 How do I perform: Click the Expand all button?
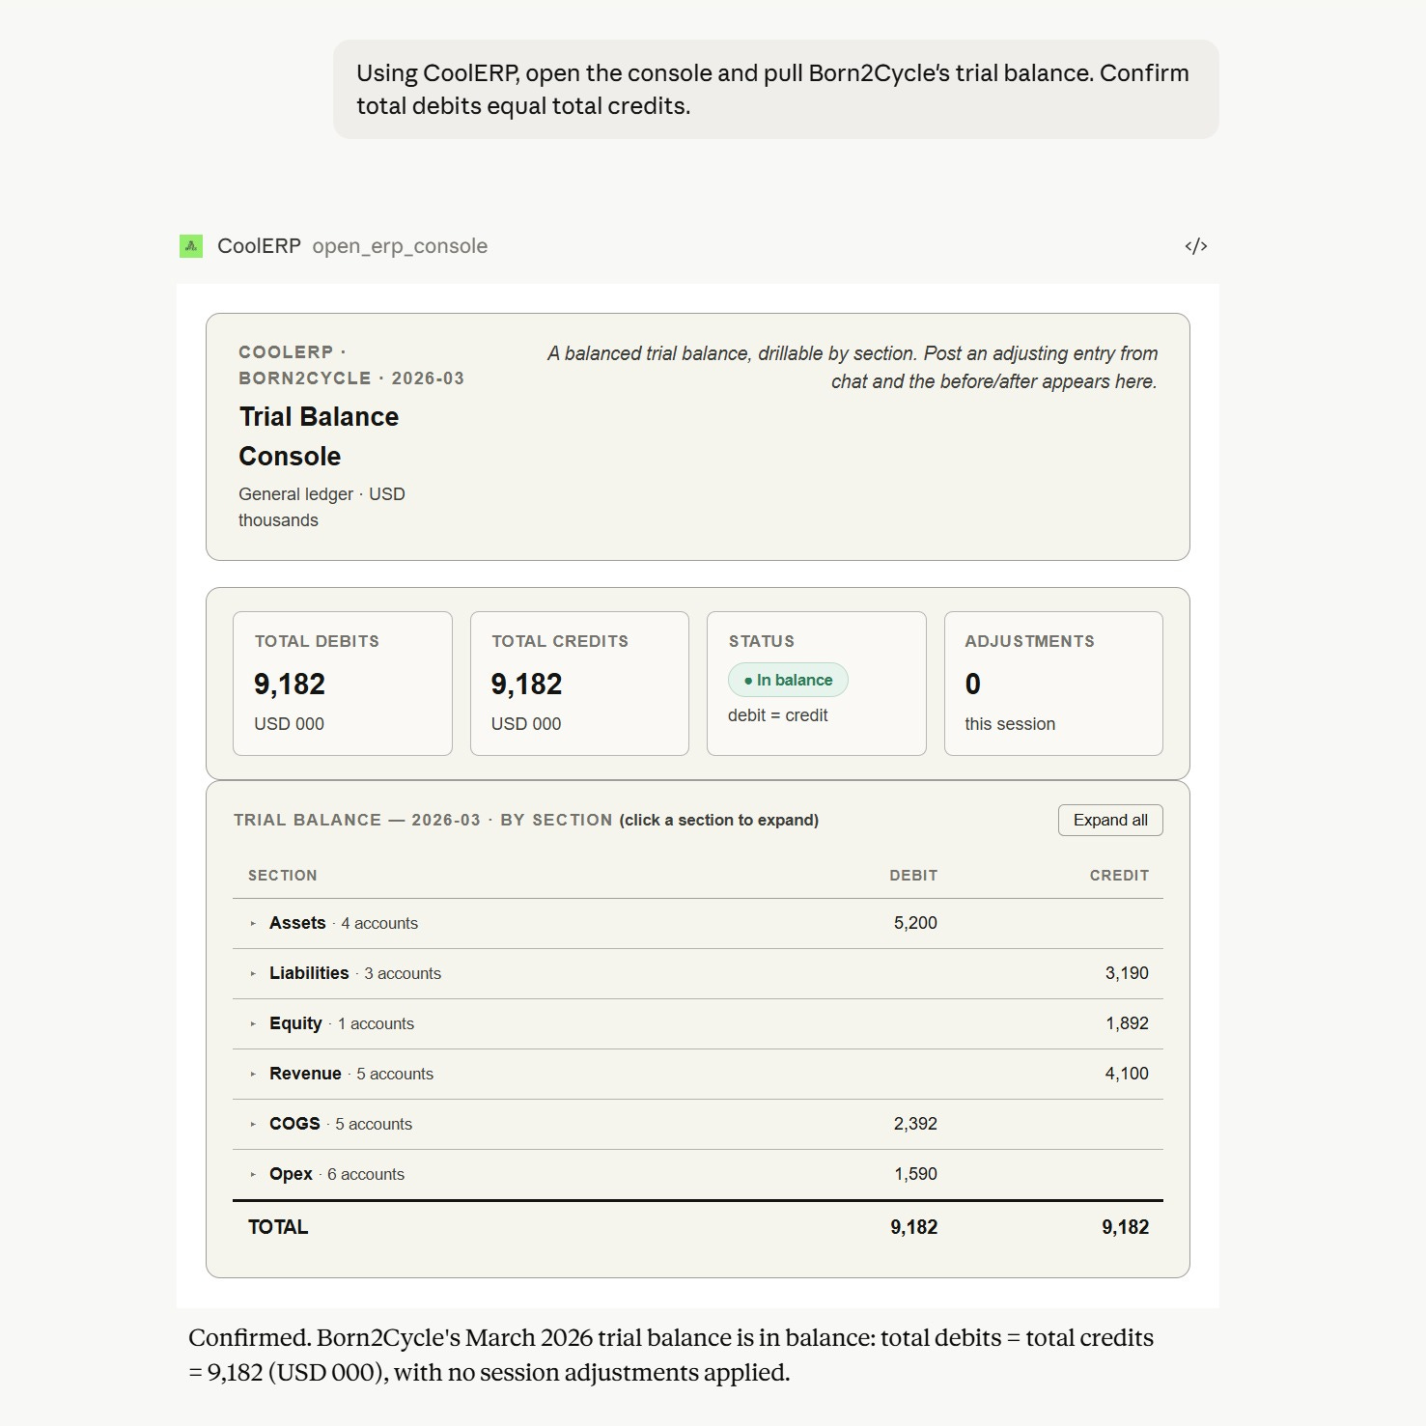(x=1110, y=820)
